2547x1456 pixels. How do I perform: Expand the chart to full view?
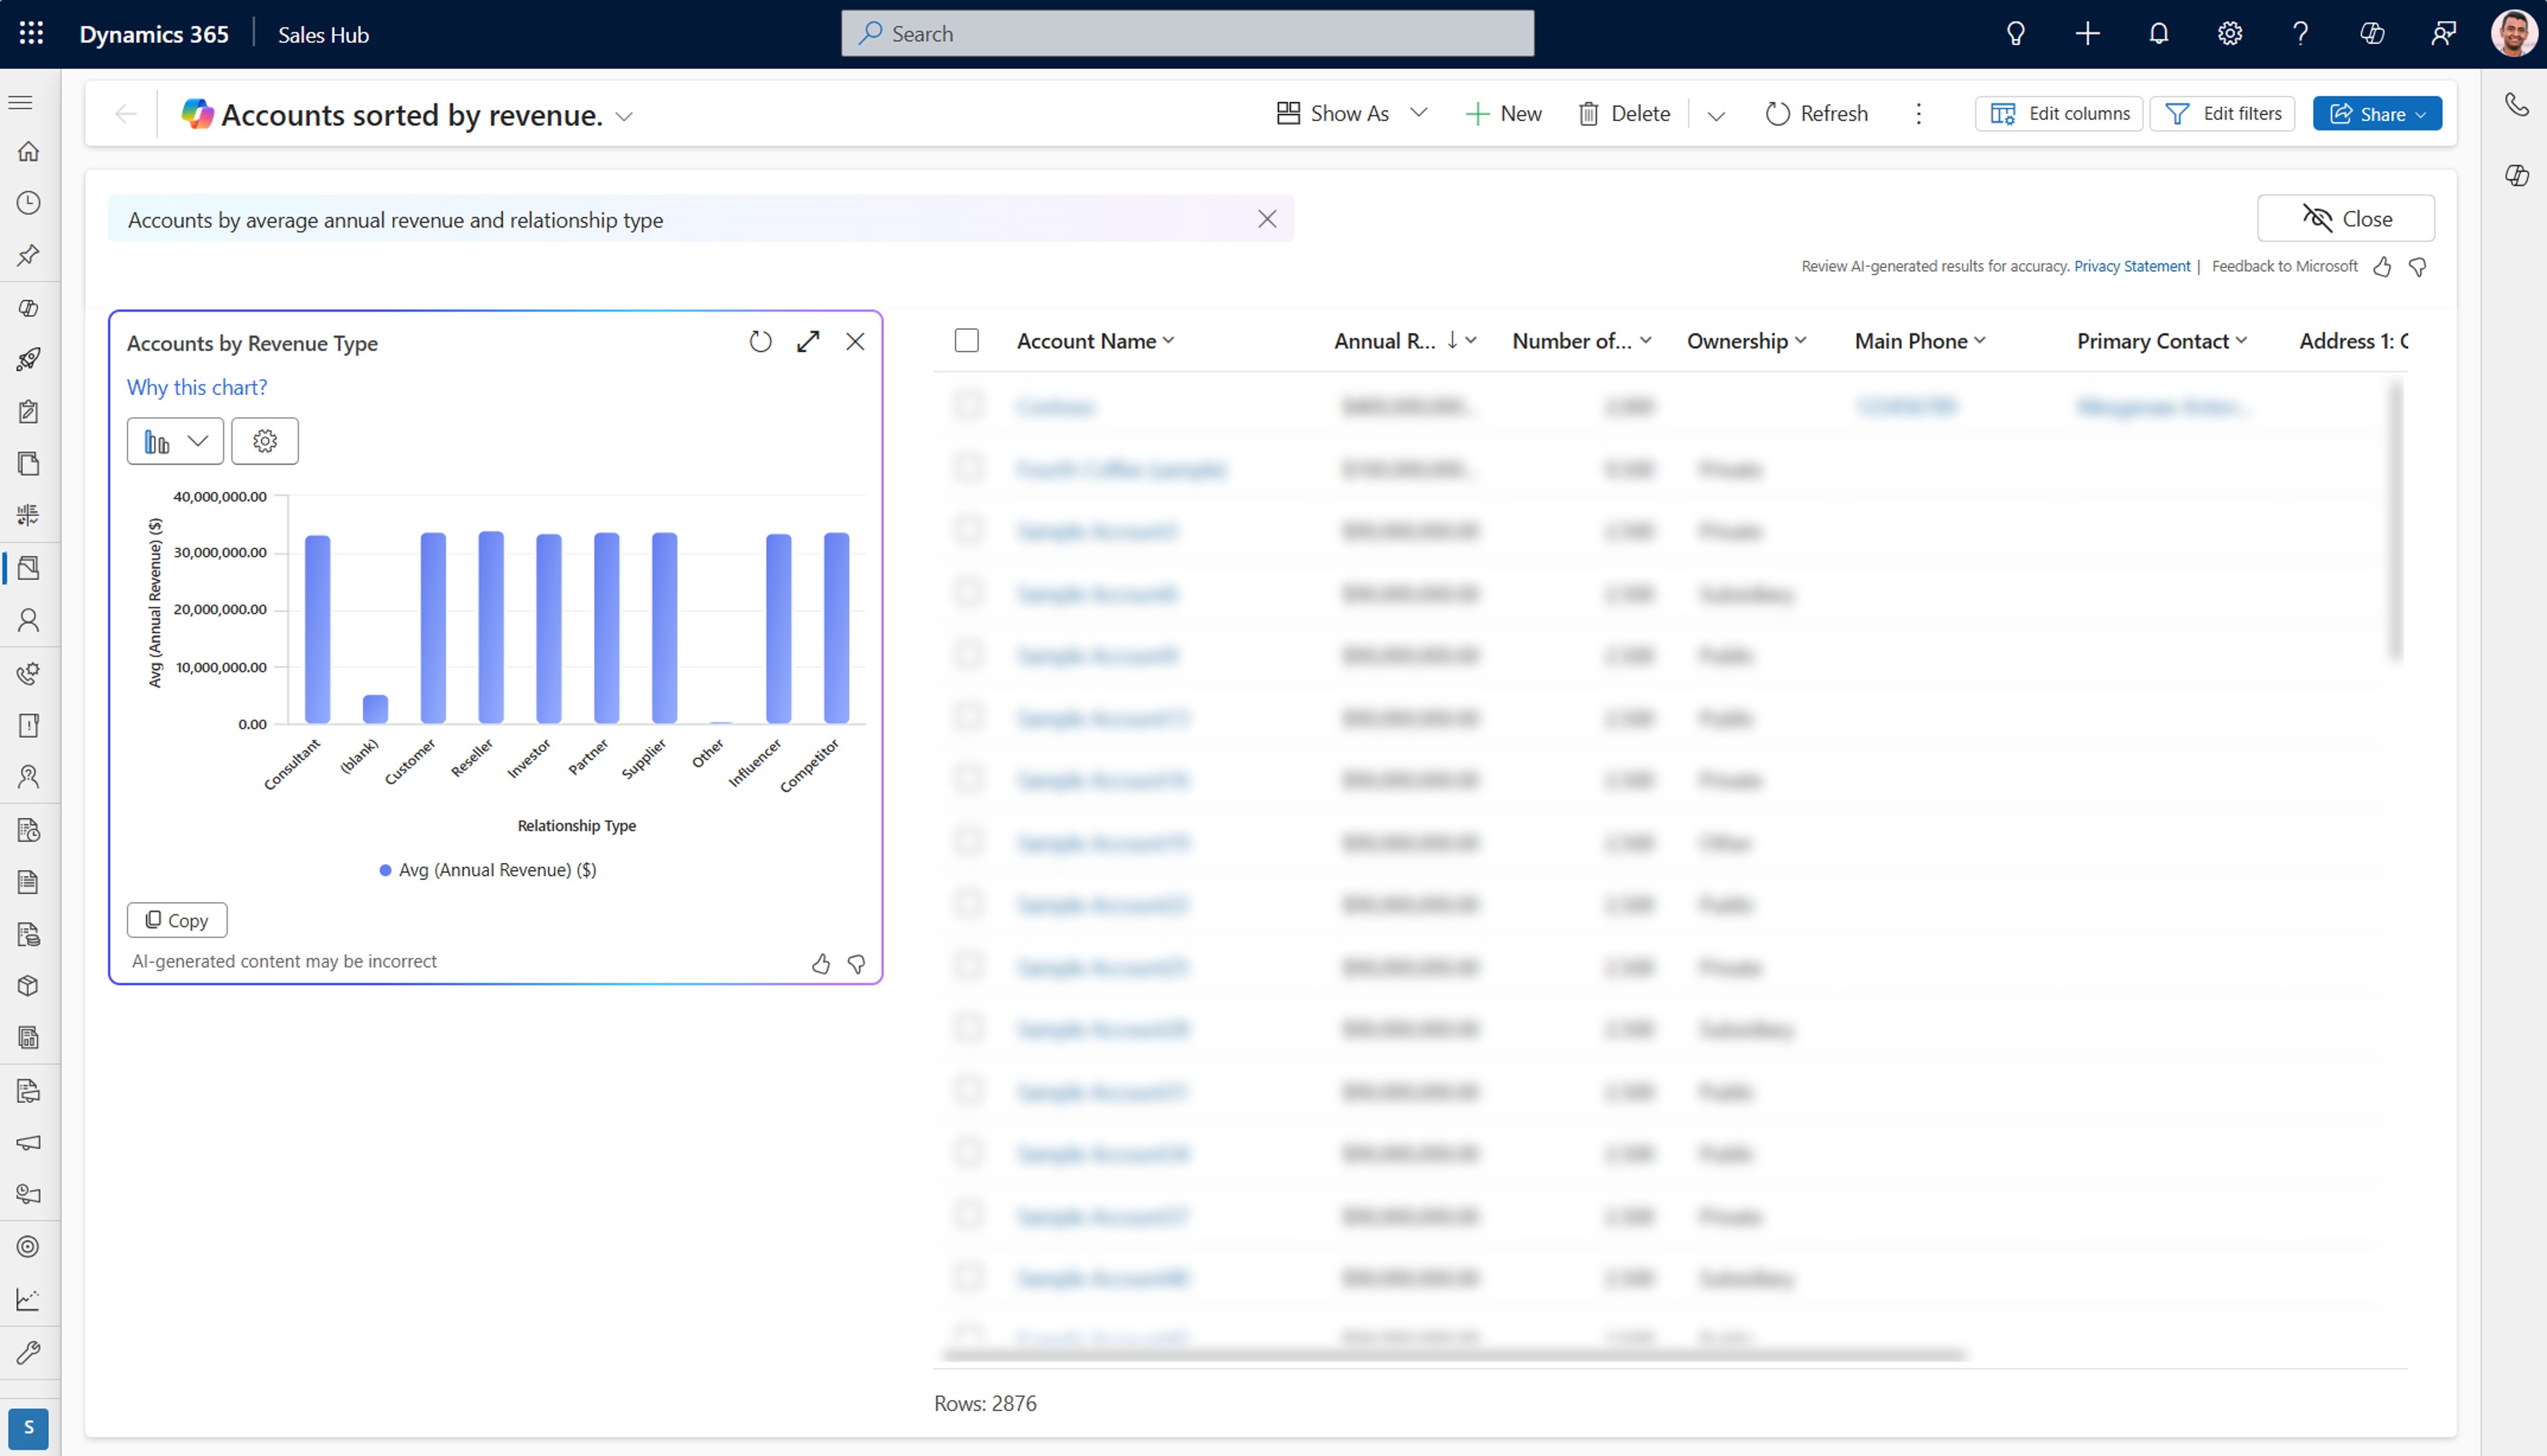pos(807,342)
